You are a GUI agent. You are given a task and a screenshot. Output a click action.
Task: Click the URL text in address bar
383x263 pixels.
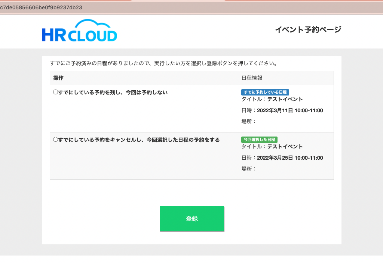(41, 7)
